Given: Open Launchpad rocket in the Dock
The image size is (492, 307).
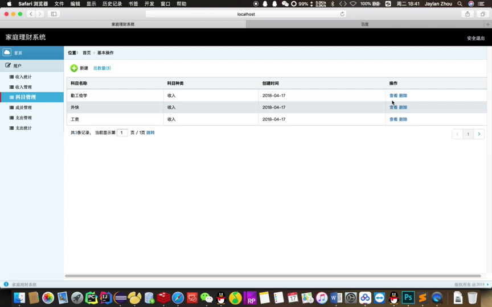Looking at the screenshot, I should click(x=77, y=298).
